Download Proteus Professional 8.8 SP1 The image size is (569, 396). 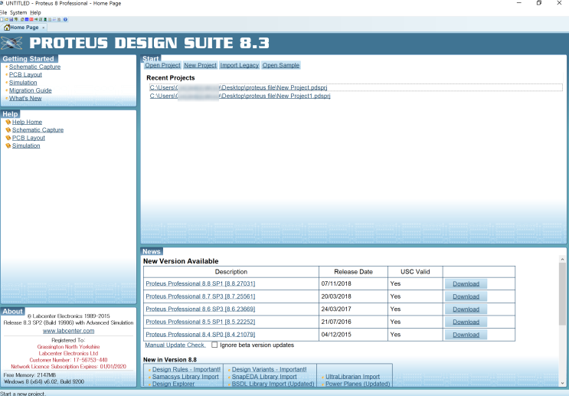click(x=466, y=284)
